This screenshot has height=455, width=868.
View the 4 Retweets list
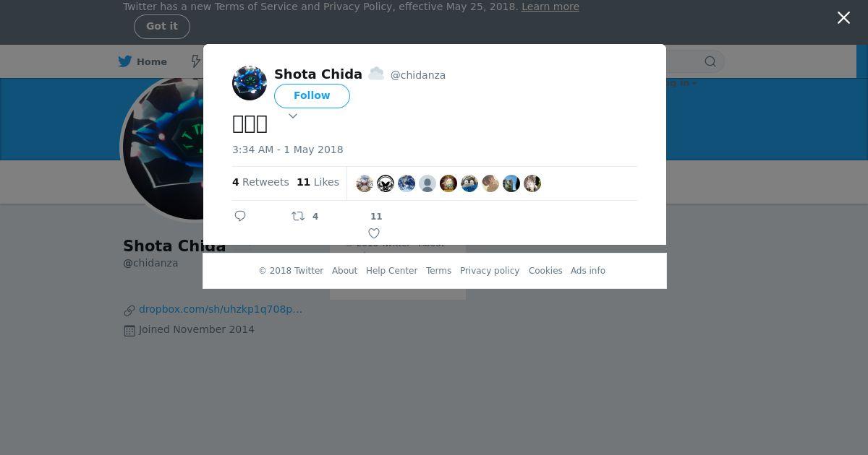(x=260, y=182)
